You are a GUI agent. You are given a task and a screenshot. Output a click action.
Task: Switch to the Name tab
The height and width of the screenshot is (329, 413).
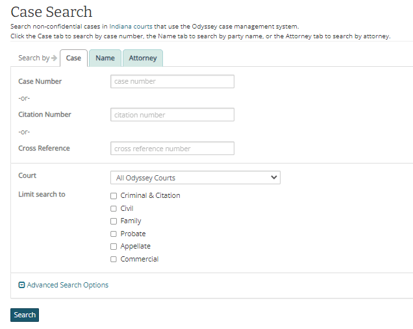[x=105, y=58]
